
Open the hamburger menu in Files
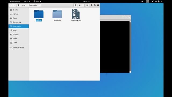(x=87, y=5)
